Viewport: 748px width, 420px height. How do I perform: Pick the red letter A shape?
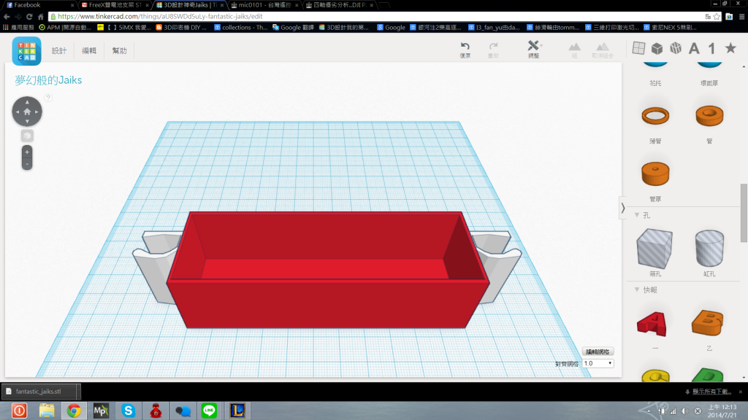coord(652,324)
